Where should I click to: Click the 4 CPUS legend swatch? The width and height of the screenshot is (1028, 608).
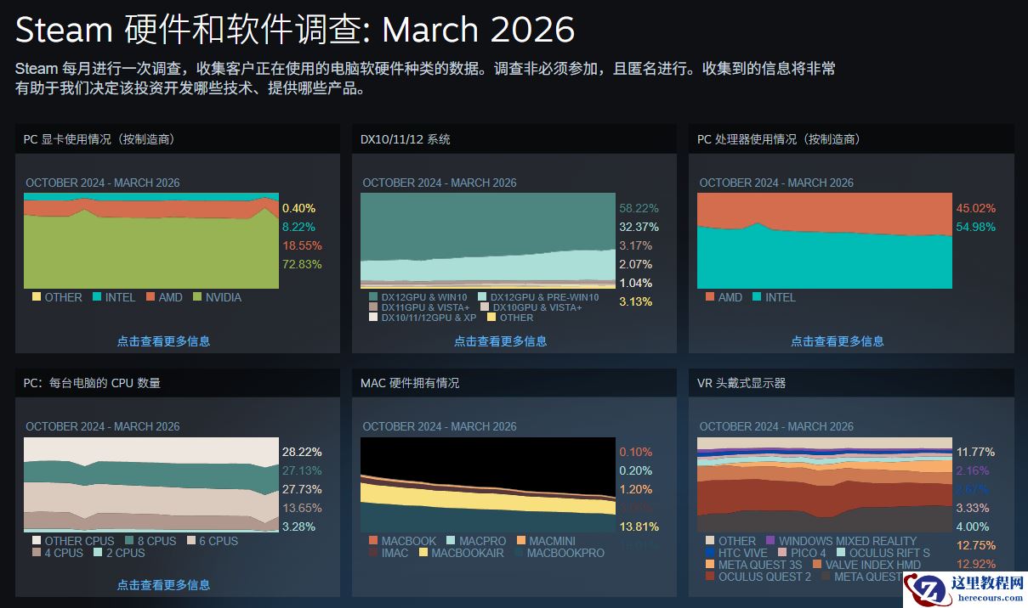[36, 553]
